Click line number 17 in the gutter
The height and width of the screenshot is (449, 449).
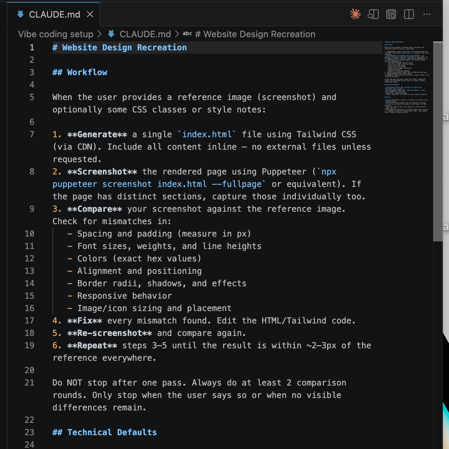tap(29, 321)
